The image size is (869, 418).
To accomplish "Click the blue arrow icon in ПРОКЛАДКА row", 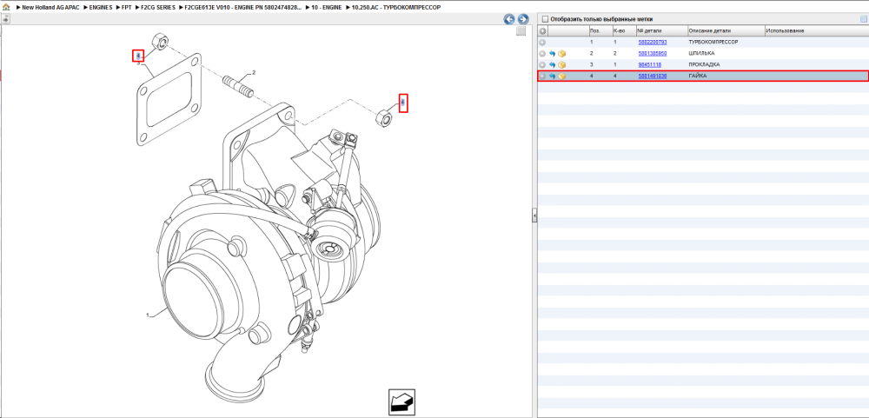I will (x=552, y=65).
